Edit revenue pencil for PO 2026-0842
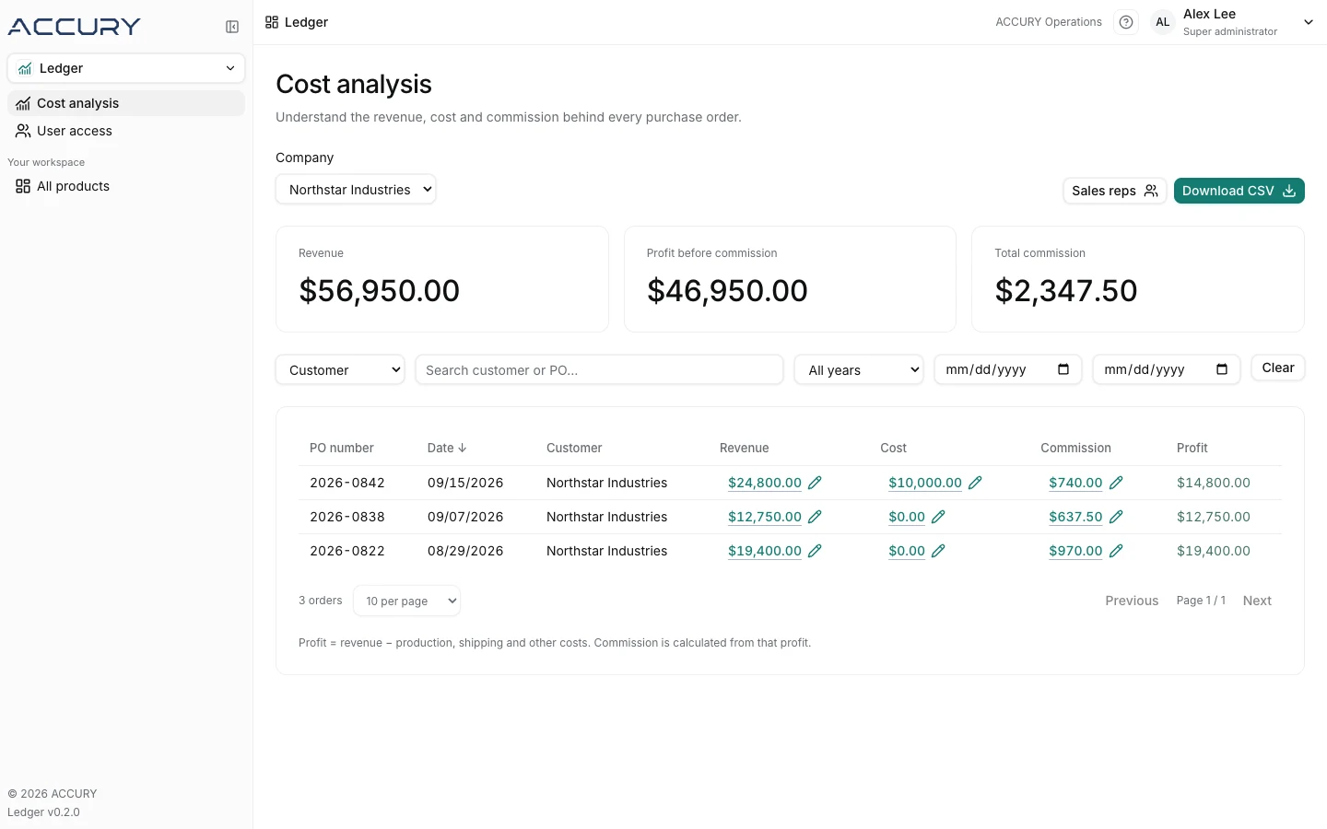The width and height of the screenshot is (1327, 829). (x=815, y=483)
